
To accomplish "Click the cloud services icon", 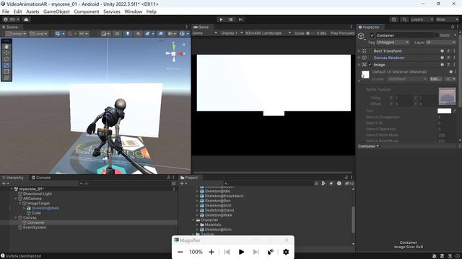I will 26,19.
